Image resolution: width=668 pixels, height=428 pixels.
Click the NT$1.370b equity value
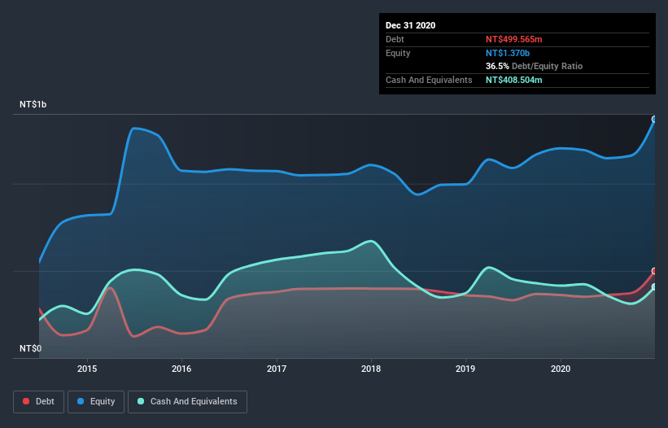click(x=508, y=53)
